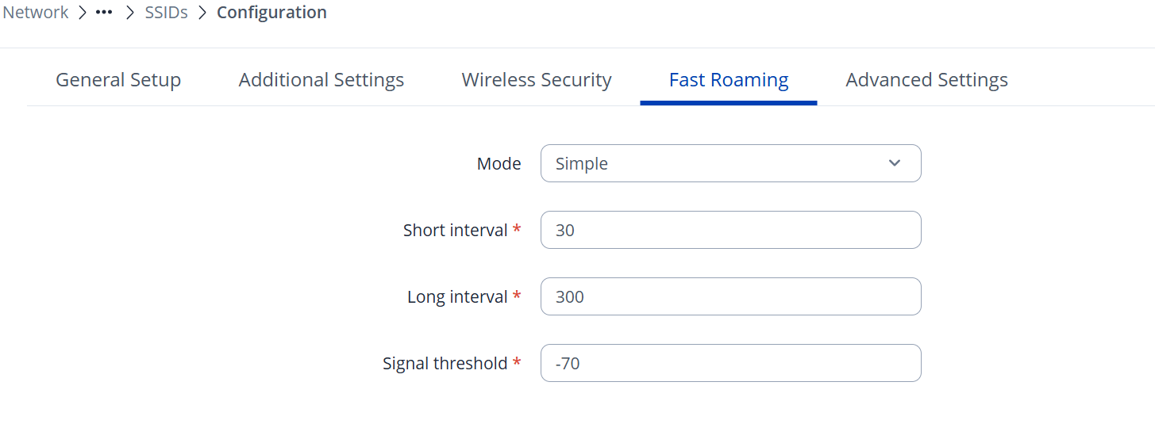Click the Configuration breadcrumb title

271,13
